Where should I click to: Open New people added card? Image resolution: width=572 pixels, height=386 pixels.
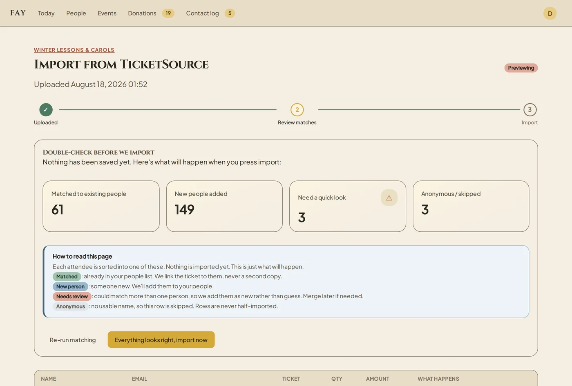click(224, 206)
